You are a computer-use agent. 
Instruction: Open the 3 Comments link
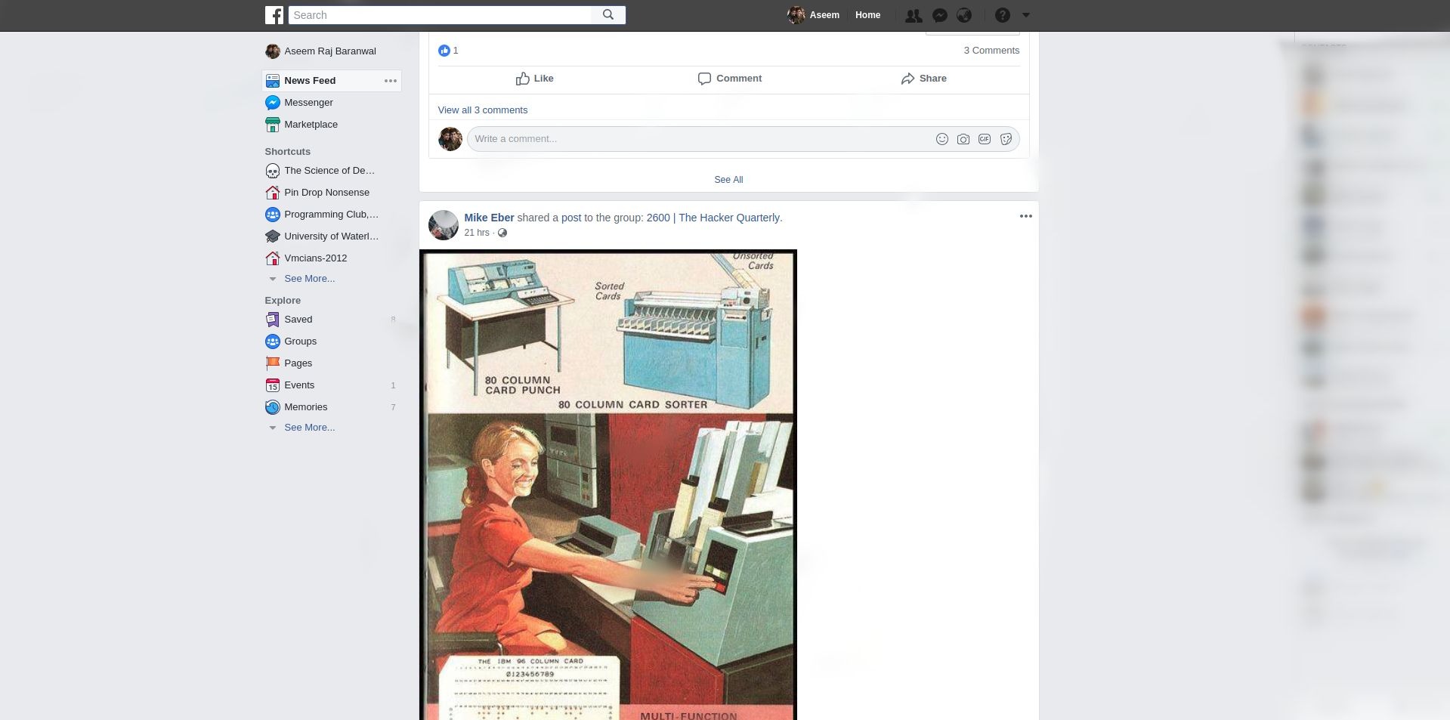click(x=991, y=51)
